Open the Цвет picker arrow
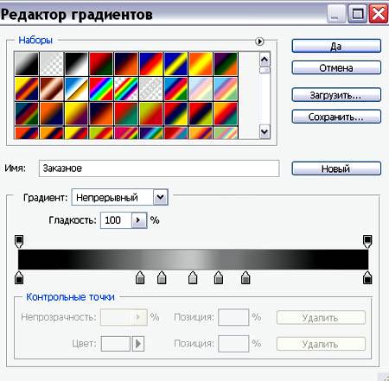This screenshot has width=389, height=381. pos(138,344)
